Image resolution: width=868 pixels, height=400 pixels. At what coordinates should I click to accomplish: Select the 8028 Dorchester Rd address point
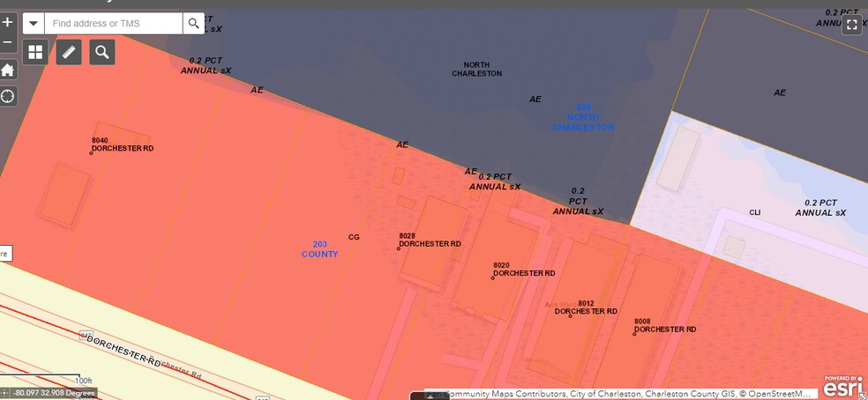point(399,248)
